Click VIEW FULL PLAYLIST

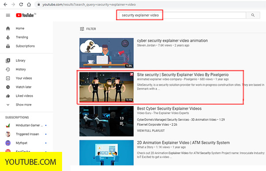tap(151, 131)
